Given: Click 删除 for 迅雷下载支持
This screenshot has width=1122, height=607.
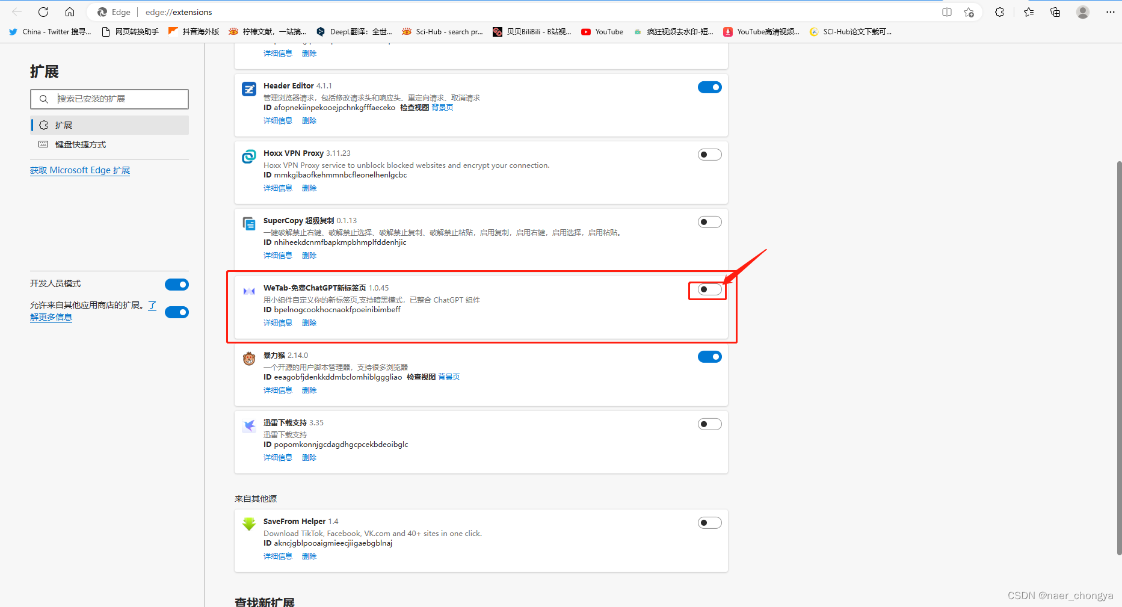Looking at the screenshot, I should (x=309, y=458).
